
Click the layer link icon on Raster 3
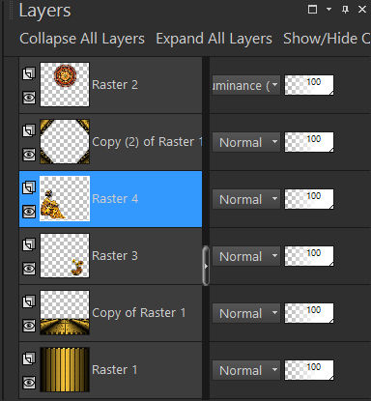tap(29, 244)
